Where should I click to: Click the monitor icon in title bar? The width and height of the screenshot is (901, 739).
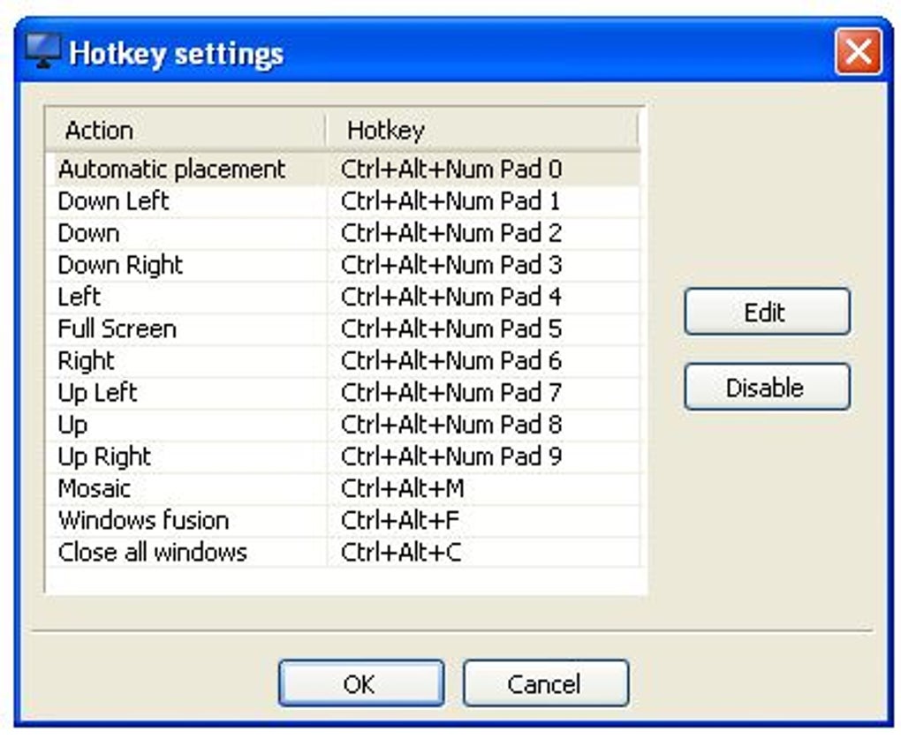point(42,51)
